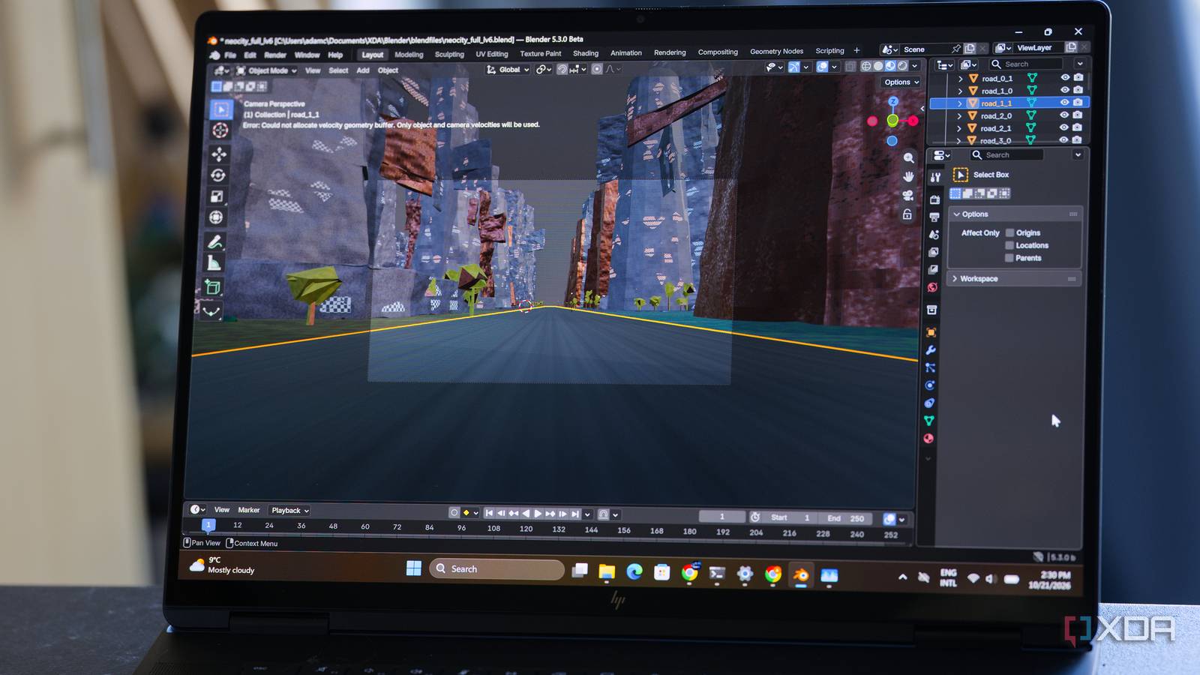Viewport: 1200px width, 675px height.
Task: Activate the Rotate tool
Action: click(x=218, y=175)
